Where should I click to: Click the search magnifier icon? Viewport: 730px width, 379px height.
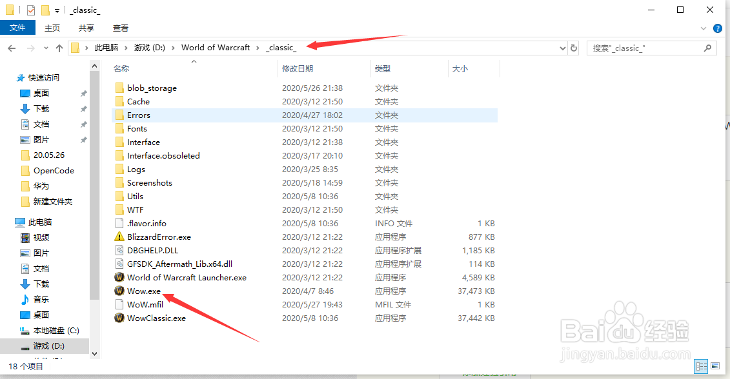tap(707, 48)
